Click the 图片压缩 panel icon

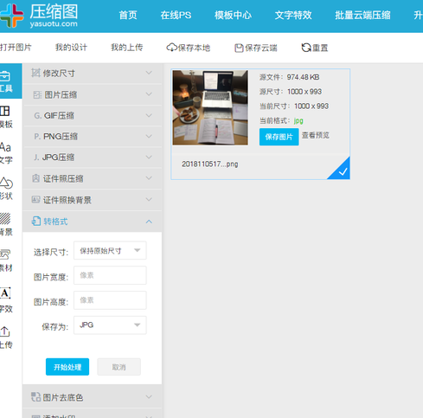(37, 94)
